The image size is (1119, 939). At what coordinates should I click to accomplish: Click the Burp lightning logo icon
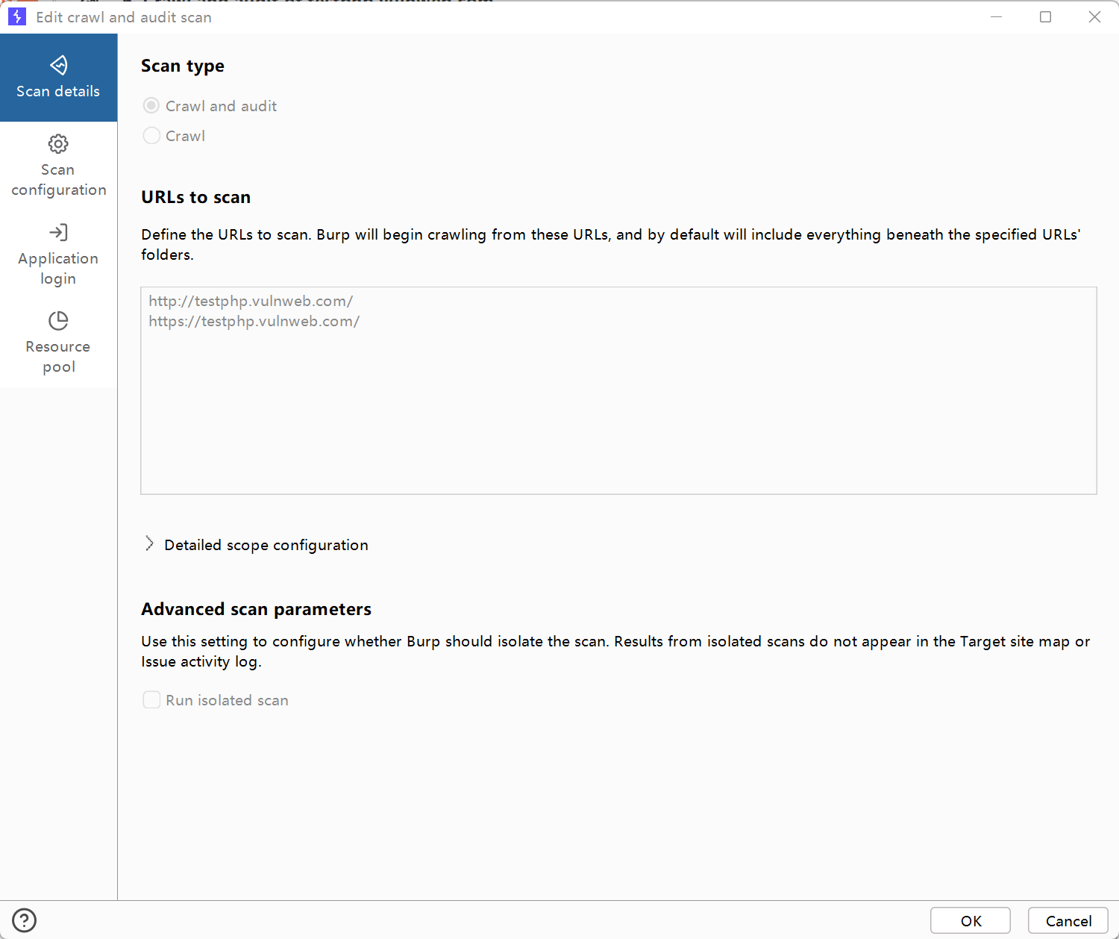[x=17, y=16]
